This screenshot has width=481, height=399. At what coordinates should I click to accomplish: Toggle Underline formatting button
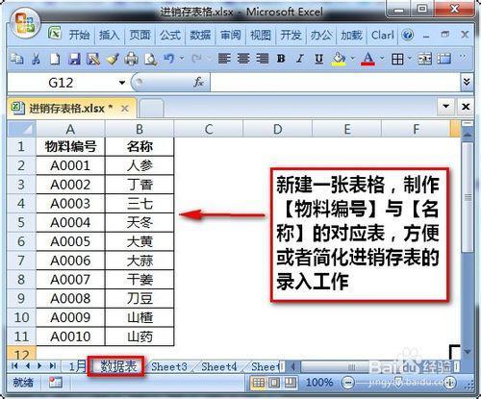318,59
